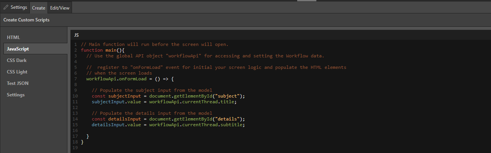The height and width of the screenshot is (153, 491).
Task: Open Settings in the left sidebar
Action: (x=15, y=95)
